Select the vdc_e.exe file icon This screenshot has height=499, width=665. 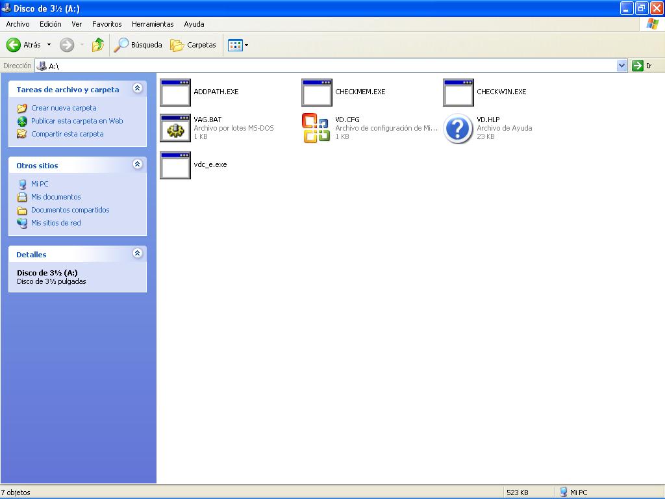click(175, 166)
